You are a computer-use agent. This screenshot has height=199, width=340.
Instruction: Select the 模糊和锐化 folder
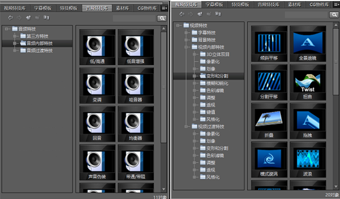(214, 83)
